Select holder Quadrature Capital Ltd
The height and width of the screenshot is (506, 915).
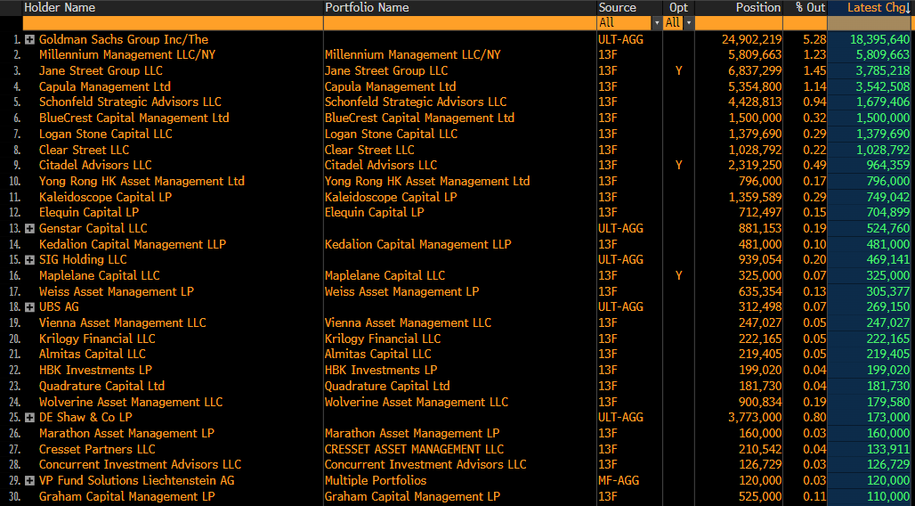click(x=102, y=387)
